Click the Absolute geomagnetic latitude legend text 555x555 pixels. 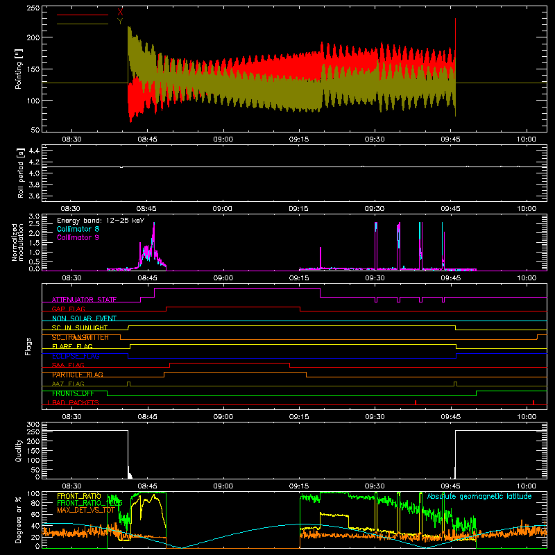point(479,496)
